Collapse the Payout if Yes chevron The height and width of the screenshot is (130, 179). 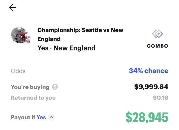(51, 117)
